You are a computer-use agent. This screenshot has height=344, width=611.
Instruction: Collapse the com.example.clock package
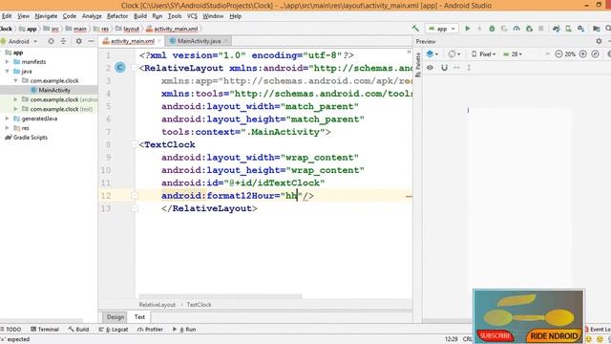point(15,80)
